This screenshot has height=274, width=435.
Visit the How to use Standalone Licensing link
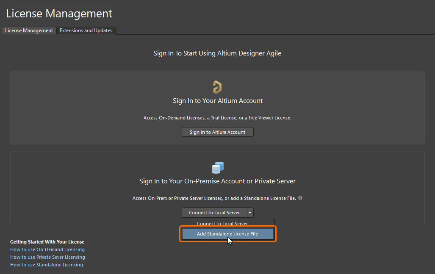(47, 265)
